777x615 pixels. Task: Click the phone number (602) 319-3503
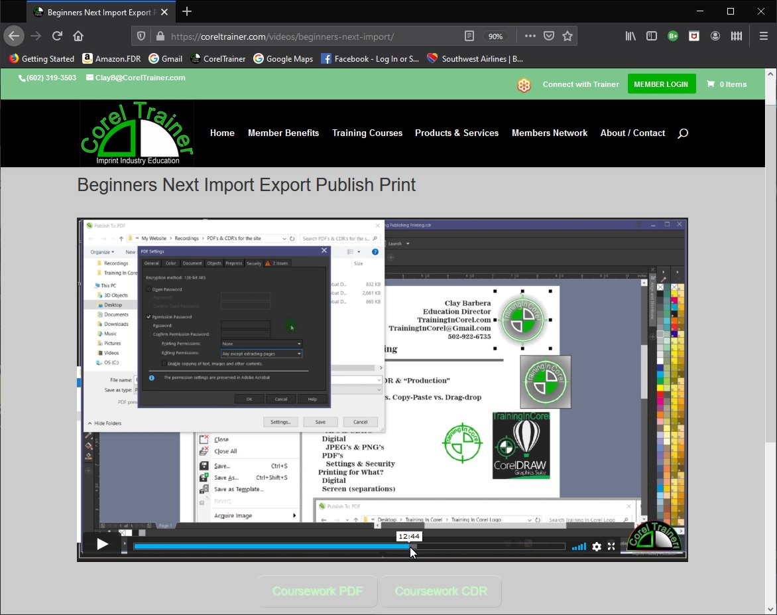tap(48, 78)
